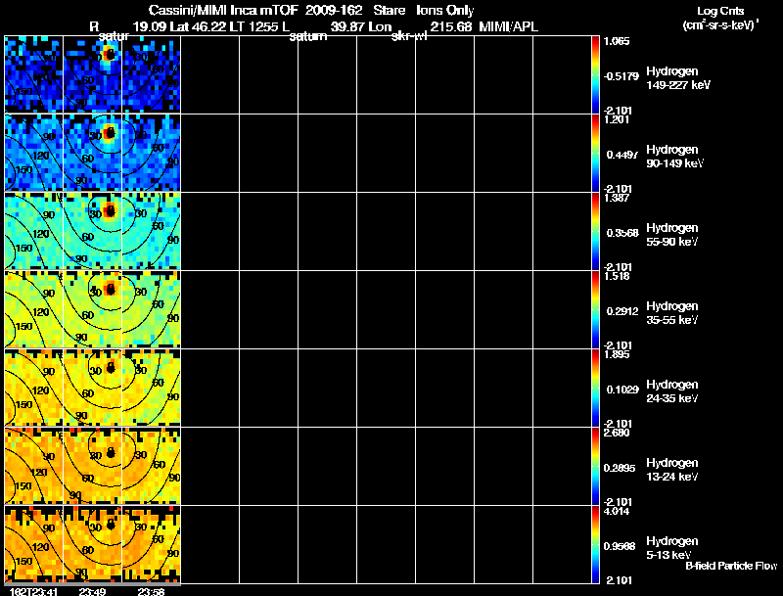Click the 23:49 image in Hydrogen 149-227 keV row
The width and height of the screenshot is (783, 596).
[x=92, y=74]
